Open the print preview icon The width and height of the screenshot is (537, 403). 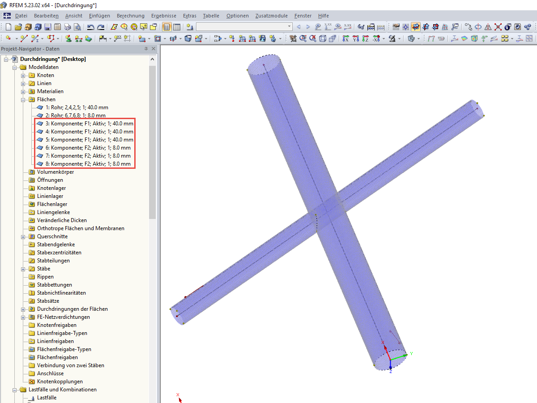point(77,27)
